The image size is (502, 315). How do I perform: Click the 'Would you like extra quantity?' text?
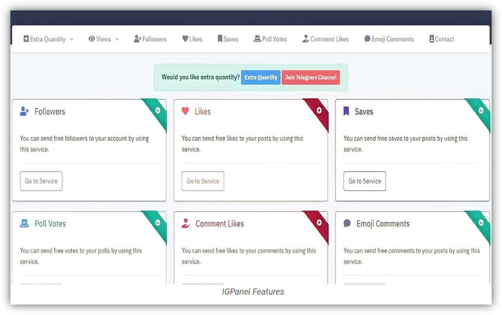200,77
